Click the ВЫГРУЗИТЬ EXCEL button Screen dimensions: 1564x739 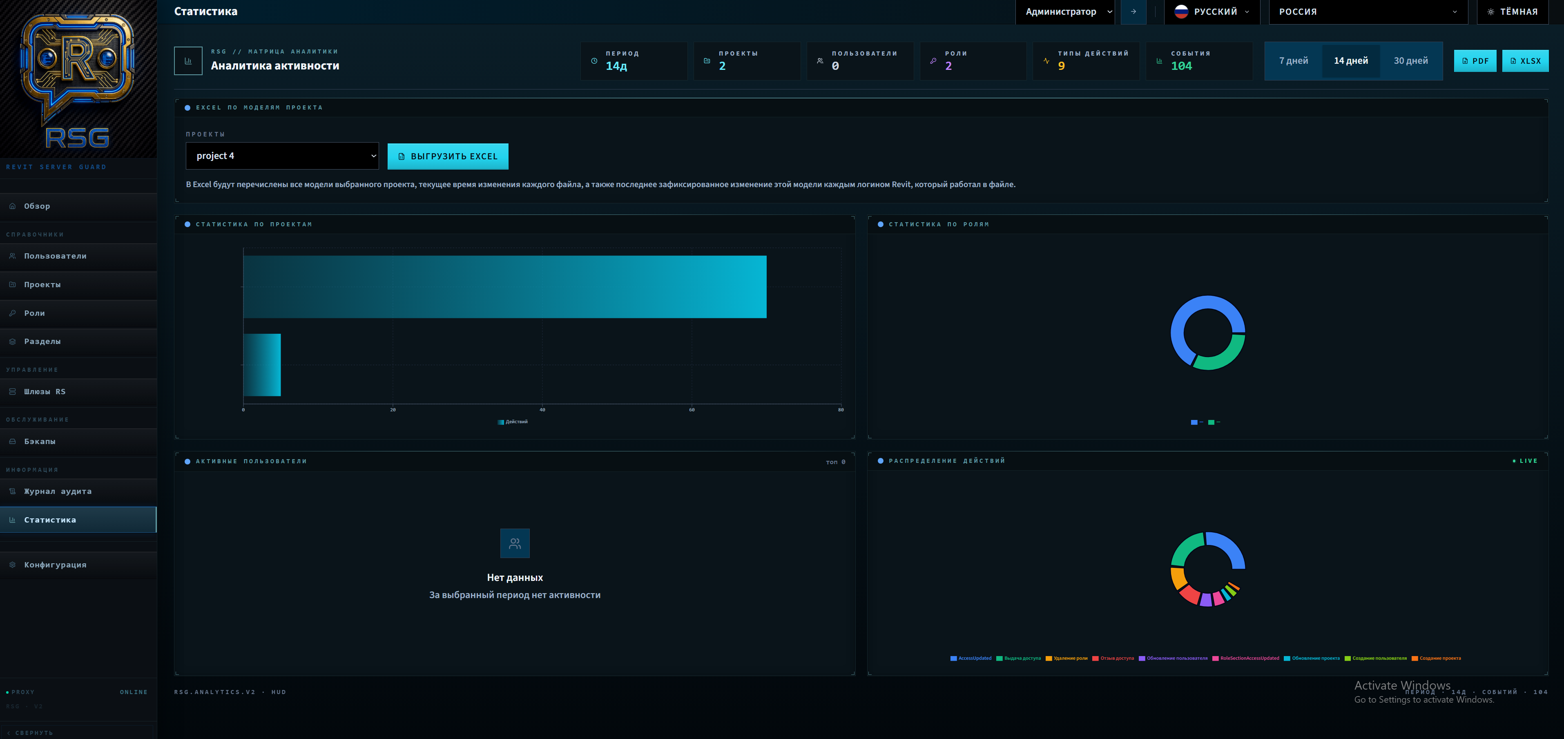click(447, 156)
